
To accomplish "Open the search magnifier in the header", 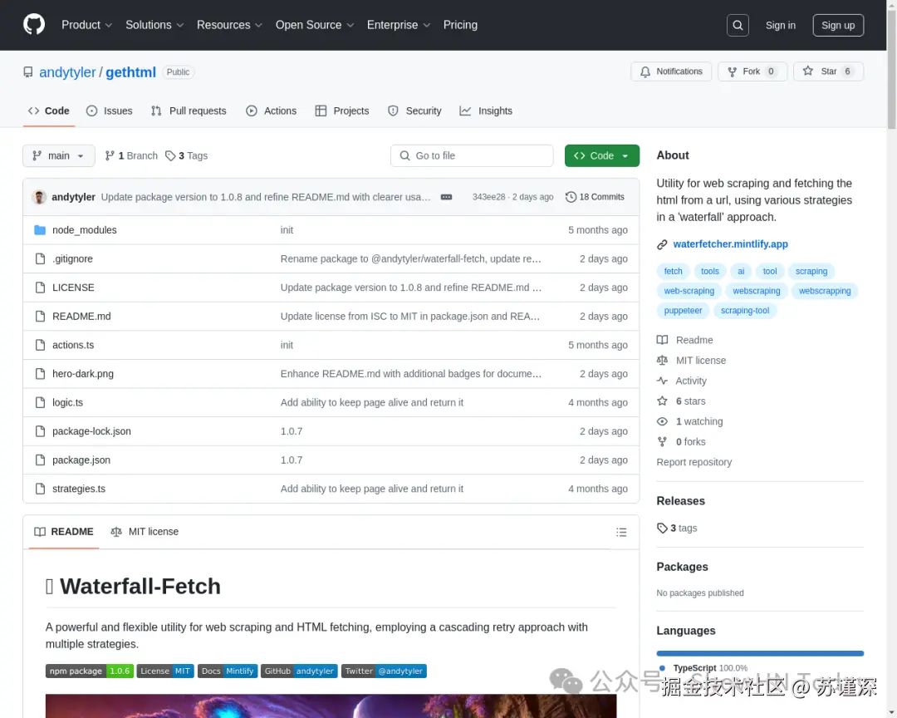I will coord(738,25).
